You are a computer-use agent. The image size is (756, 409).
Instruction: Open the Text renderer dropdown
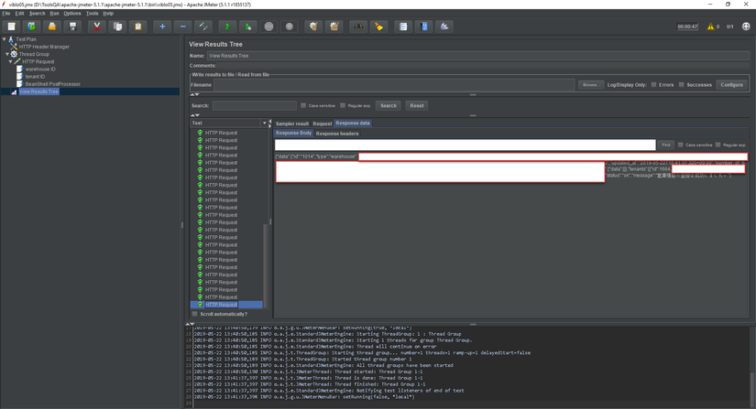click(x=265, y=123)
